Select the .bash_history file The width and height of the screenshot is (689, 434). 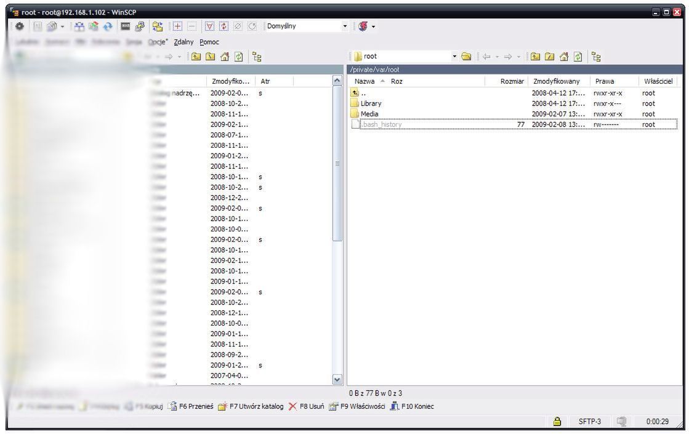pos(514,124)
